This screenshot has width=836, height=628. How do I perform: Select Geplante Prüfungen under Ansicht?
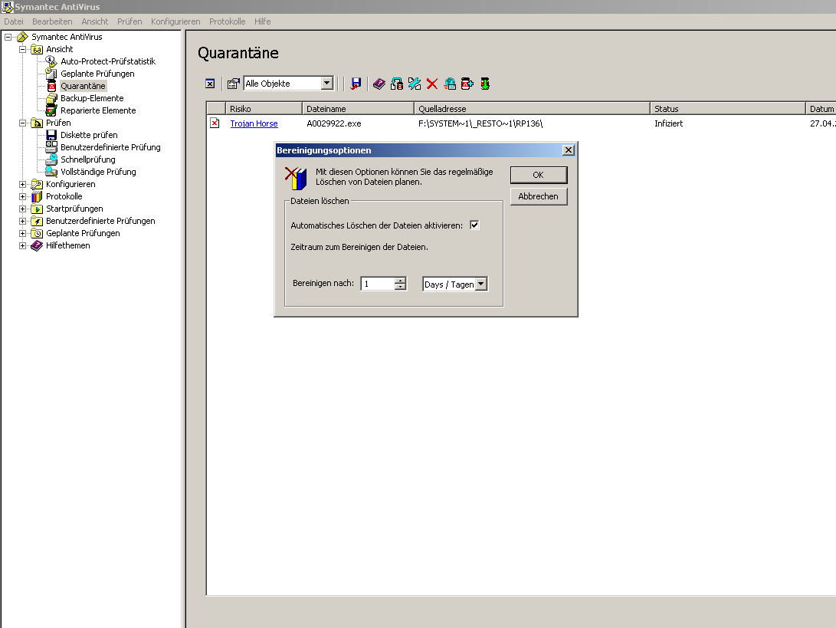tap(97, 74)
